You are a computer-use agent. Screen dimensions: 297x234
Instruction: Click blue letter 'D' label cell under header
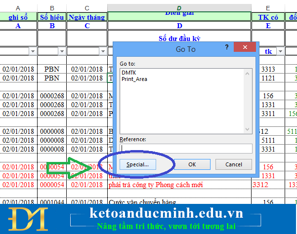click(x=179, y=26)
